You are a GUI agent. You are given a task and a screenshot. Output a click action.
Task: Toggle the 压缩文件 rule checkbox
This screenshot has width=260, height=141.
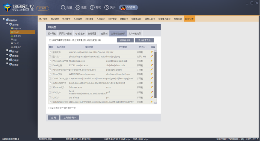pyautogui.click(x=50, y=52)
